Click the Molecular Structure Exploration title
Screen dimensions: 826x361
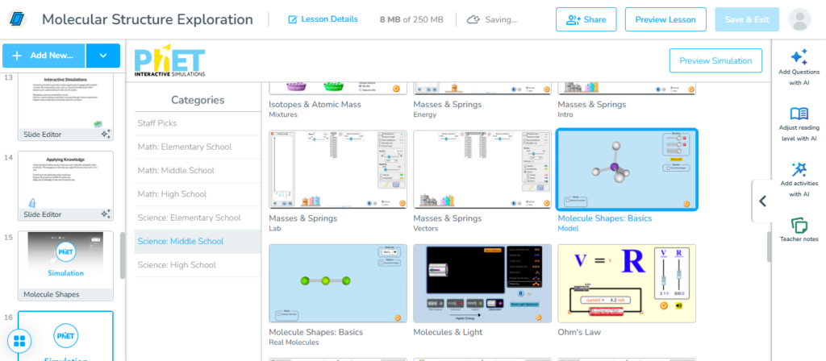(x=148, y=20)
